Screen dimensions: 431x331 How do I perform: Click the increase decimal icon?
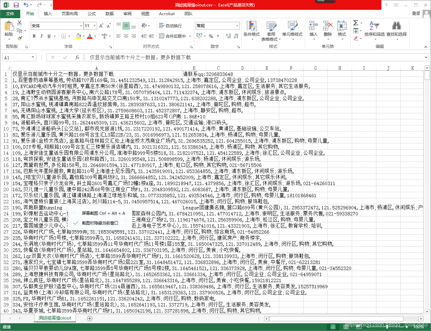[x=229, y=36]
